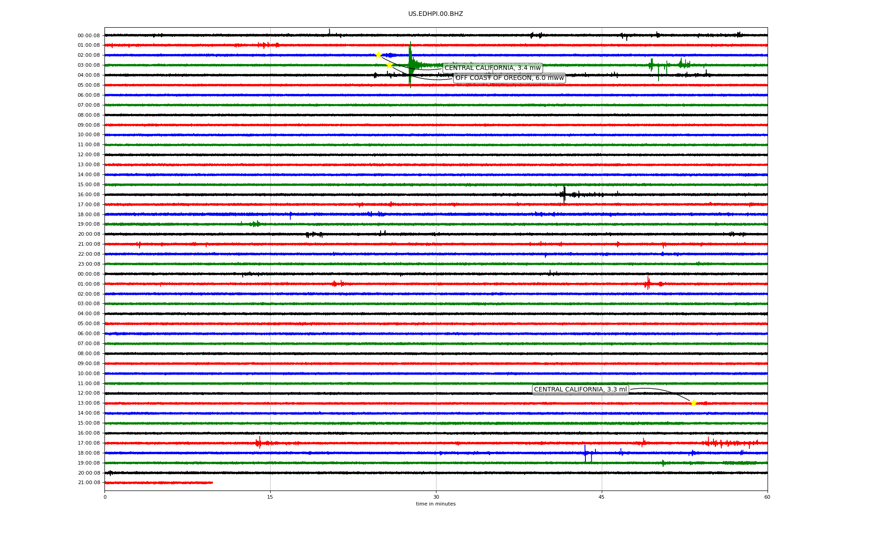The width and height of the screenshot is (872, 545).
Task: Click the 21:00:08 label at the bottom
Action: (89, 483)
